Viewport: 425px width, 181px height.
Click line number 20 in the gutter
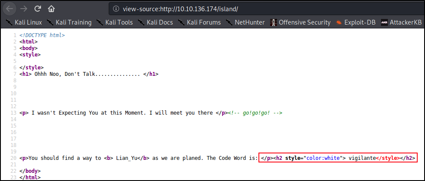[x=14, y=158]
